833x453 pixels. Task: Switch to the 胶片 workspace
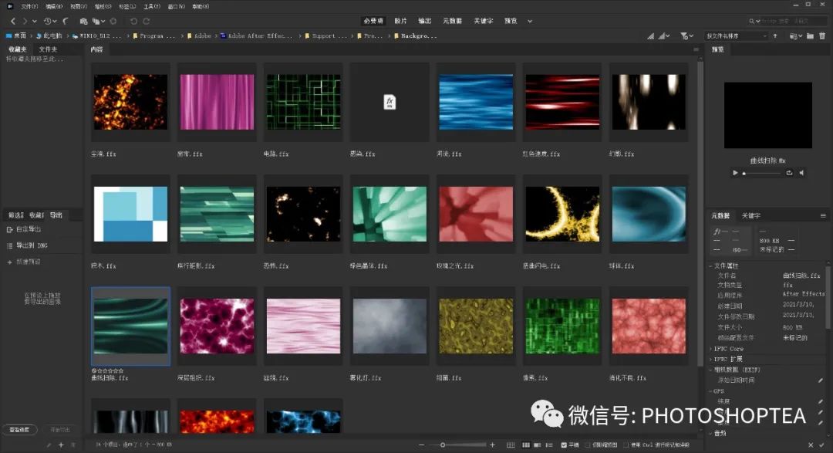[400, 21]
